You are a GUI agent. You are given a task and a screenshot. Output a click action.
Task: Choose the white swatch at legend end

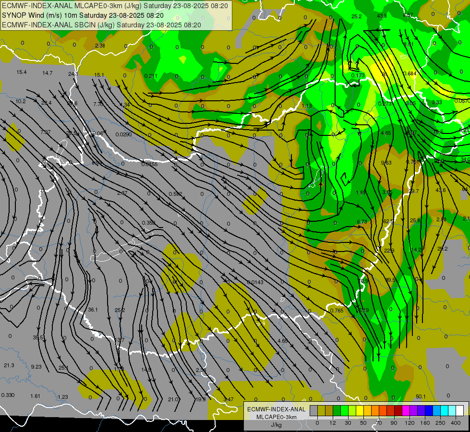pos(459,410)
